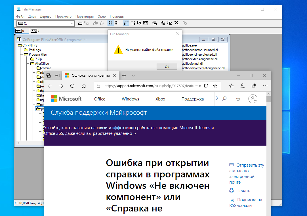
Task: Click the Stop Sharing toolbar icon
Action: 102,23
